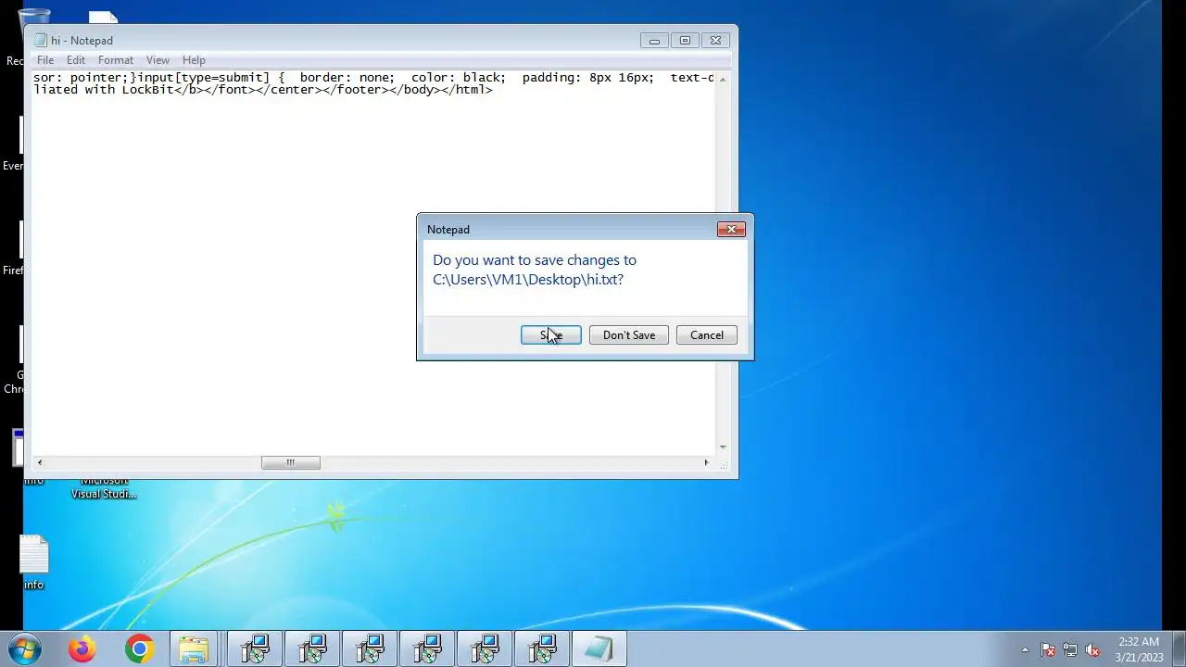1186x667 pixels.
Task: Maximize the Notepad window
Action: (685, 41)
